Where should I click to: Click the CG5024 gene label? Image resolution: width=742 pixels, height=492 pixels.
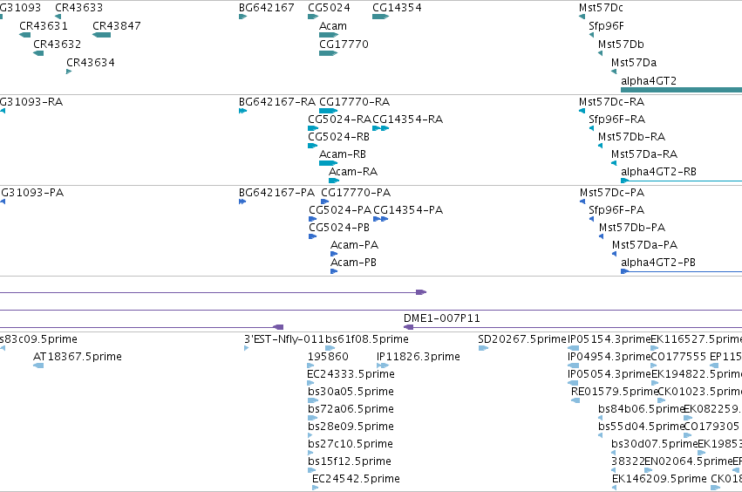point(329,8)
